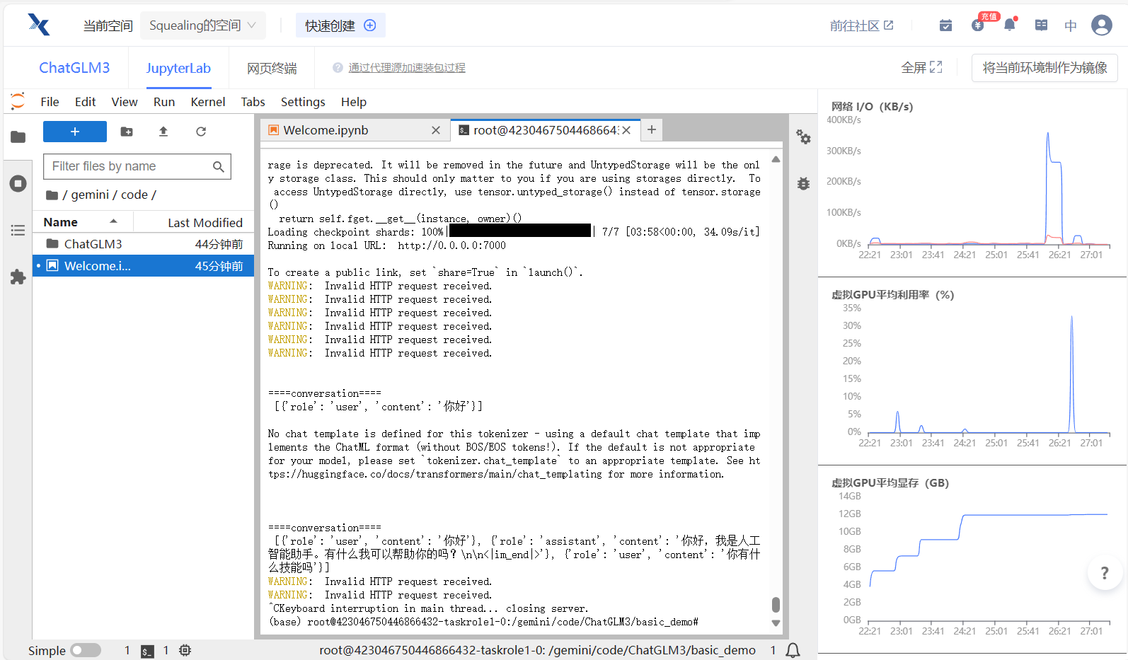Image resolution: width=1128 pixels, height=660 pixels.
Task: Refresh the file list
Action: 201,132
